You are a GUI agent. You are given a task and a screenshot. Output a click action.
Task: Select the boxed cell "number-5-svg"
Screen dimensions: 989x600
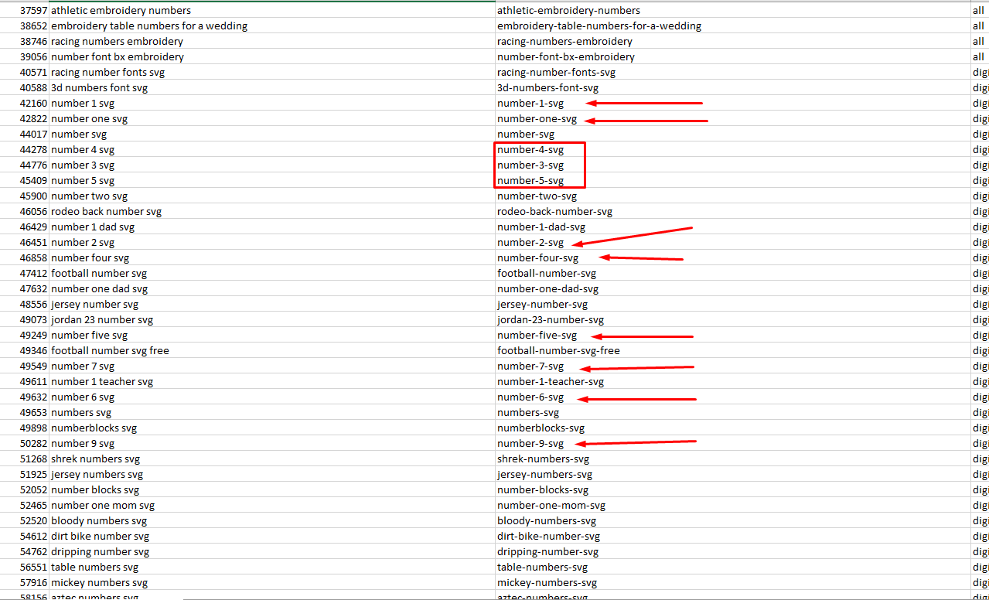pyautogui.click(x=530, y=181)
